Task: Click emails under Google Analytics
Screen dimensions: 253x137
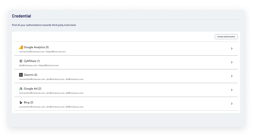Action: tap(42, 52)
